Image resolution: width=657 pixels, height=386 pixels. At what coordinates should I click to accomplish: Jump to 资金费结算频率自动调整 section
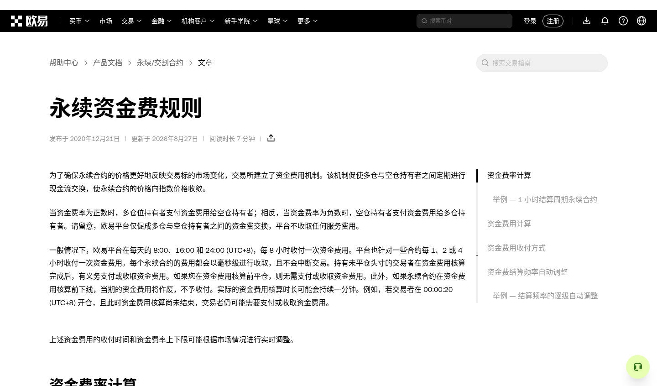click(x=527, y=272)
